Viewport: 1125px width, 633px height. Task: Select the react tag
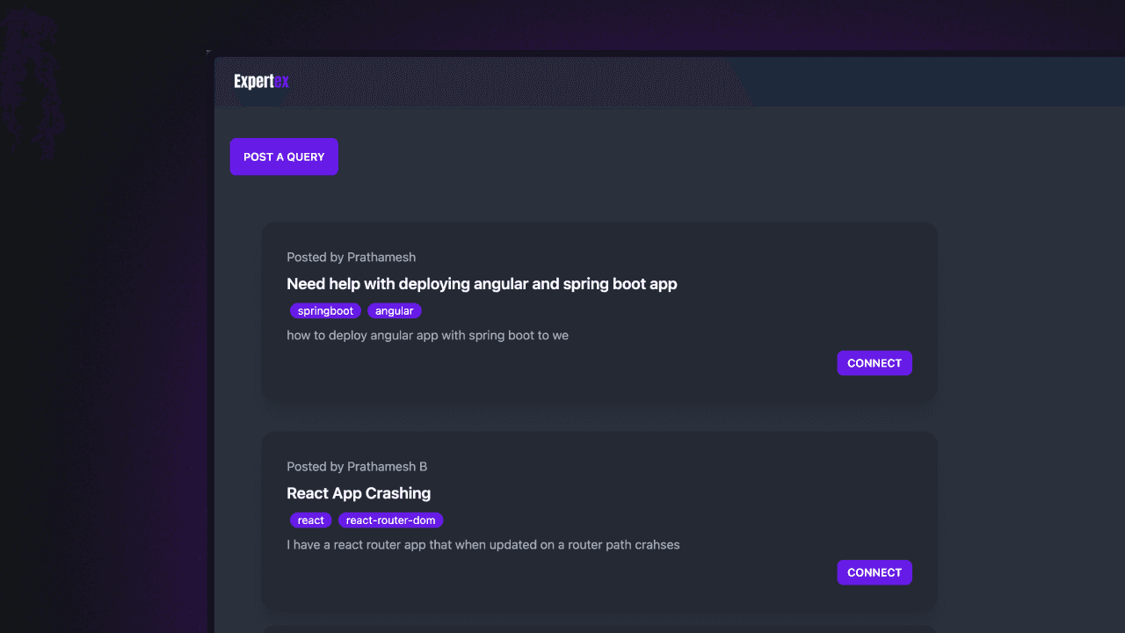[310, 520]
